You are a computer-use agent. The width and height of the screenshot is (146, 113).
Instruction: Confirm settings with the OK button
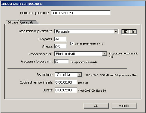point(96,106)
